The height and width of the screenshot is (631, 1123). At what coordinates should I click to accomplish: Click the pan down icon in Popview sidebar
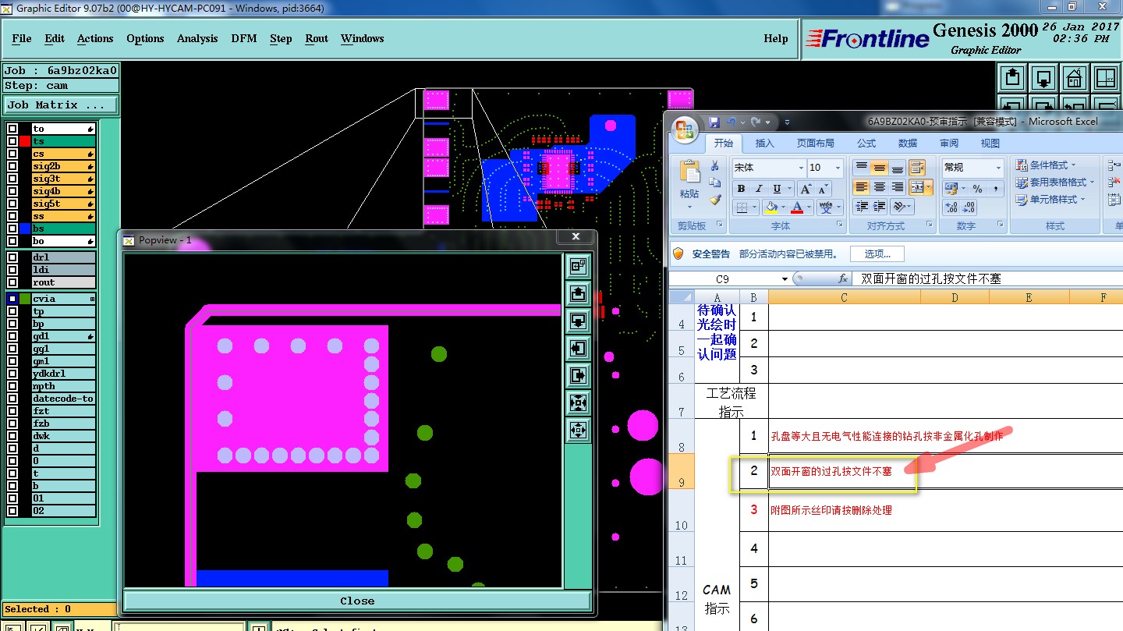[578, 321]
